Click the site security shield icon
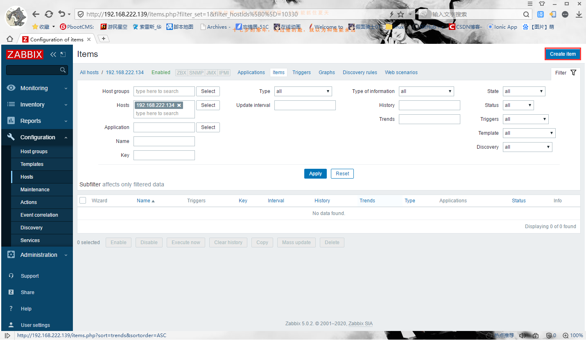 tap(81, 14)
